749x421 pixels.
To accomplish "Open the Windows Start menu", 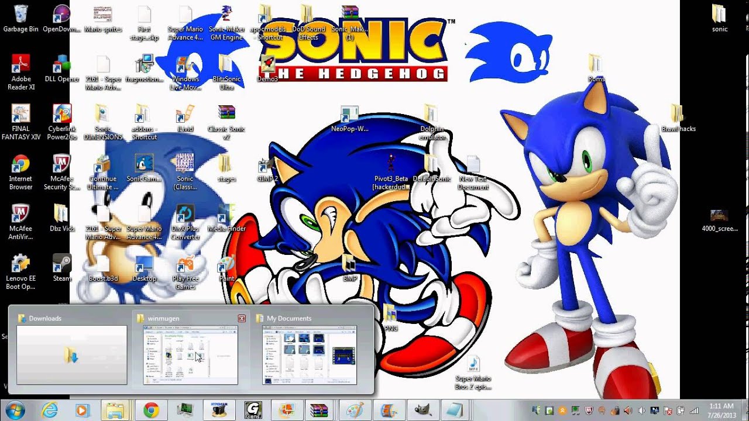I will point(14,410).
